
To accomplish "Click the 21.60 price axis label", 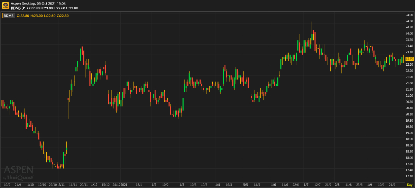I will (x=409, y=83).
